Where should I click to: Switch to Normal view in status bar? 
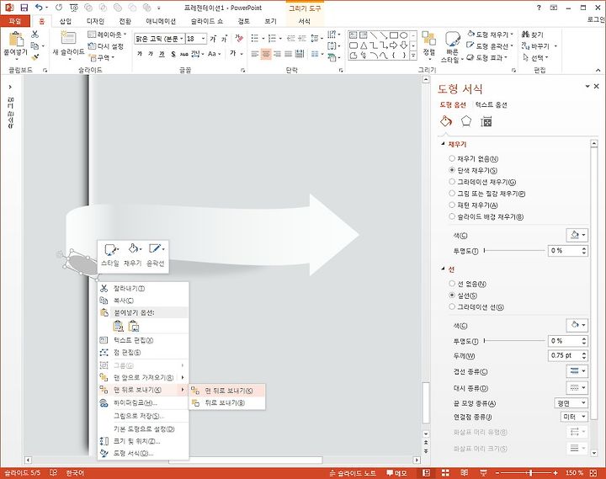pyautogui.click(x=426, y=473)
